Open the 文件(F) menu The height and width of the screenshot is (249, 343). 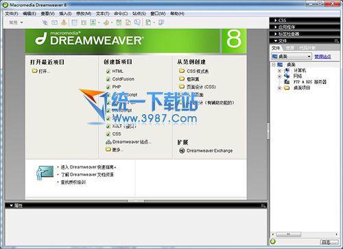click(x=12, y=14)
